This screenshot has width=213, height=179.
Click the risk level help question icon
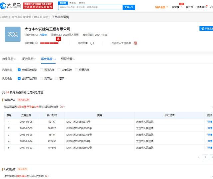coord(36,43)
